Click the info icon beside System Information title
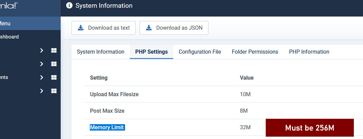363x139 pixels. (69, 5)
